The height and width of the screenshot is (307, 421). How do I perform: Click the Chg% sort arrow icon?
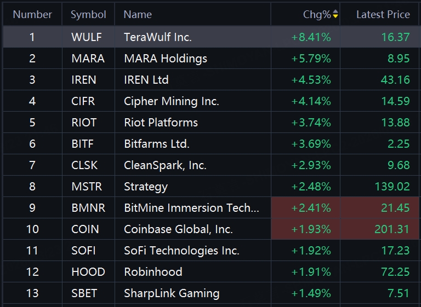pyautogui.click(x=335, y=15)
